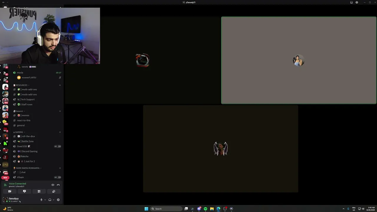The width and height of the screenshot is (377, 212).
Task: Disconnect from voice with the hang-up icon
Action: pyautogui.click(x=58, y=185)
